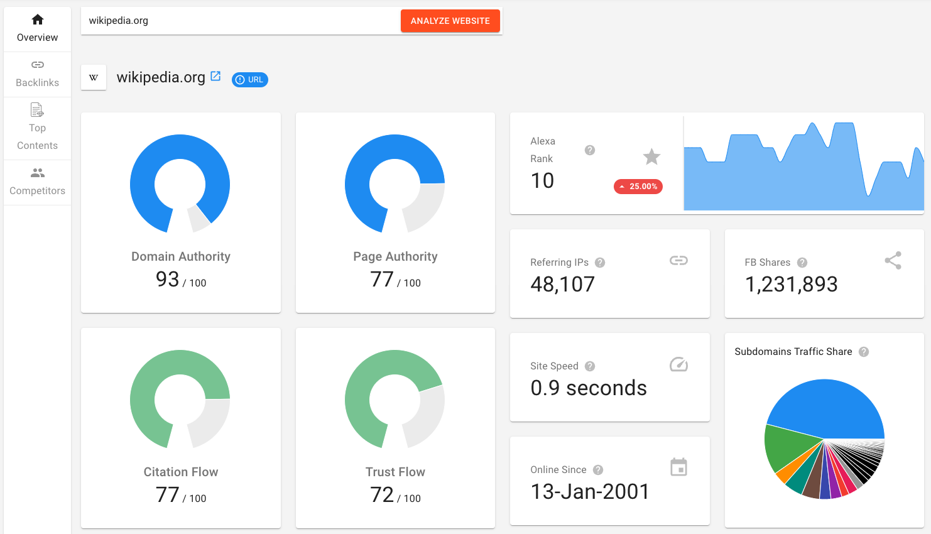
Task: Click the blue URL badge
Action: (x=250, y=80)
